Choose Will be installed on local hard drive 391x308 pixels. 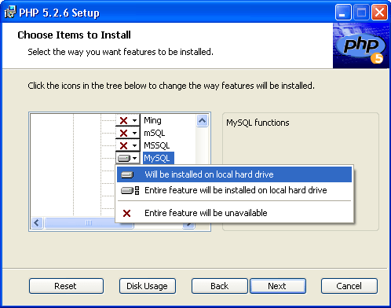click(234, 174)
